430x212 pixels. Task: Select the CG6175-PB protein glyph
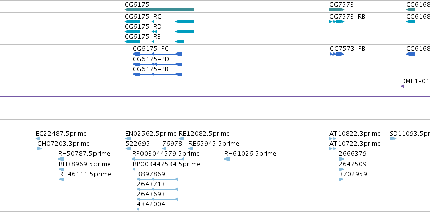pyautogui.click(x=158, y=74)
